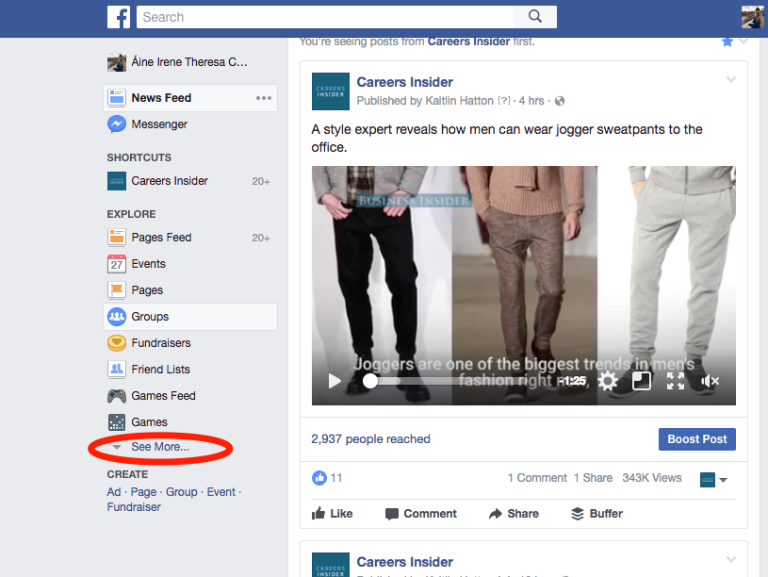Click the video pop-out player icon
Viewport: 768px width, 577px height.
(x=642, y=381)
